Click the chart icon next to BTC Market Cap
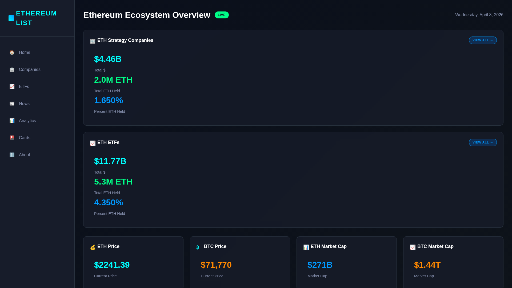This screenshot has height=288, width=512. point(413,247)
